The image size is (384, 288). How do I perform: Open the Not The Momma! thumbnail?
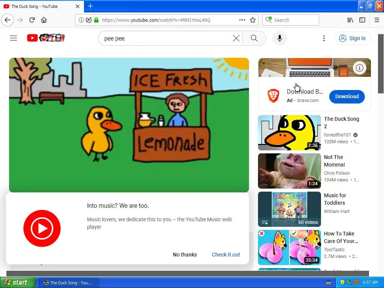click(289, 171)
